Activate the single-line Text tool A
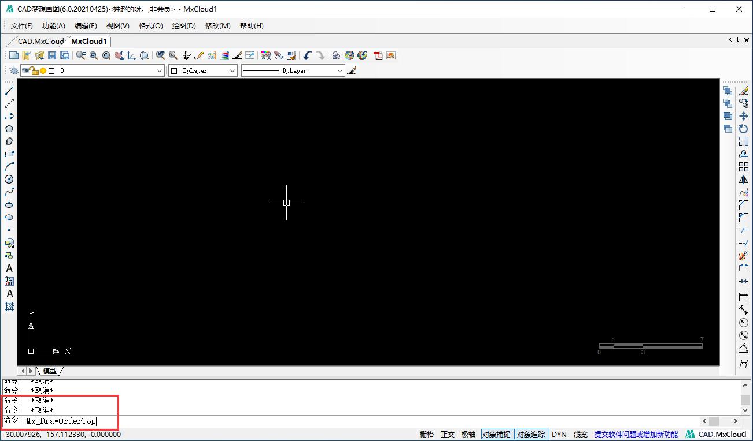The image size is (753, 441). pyautogui.click(x=9, y=268)
